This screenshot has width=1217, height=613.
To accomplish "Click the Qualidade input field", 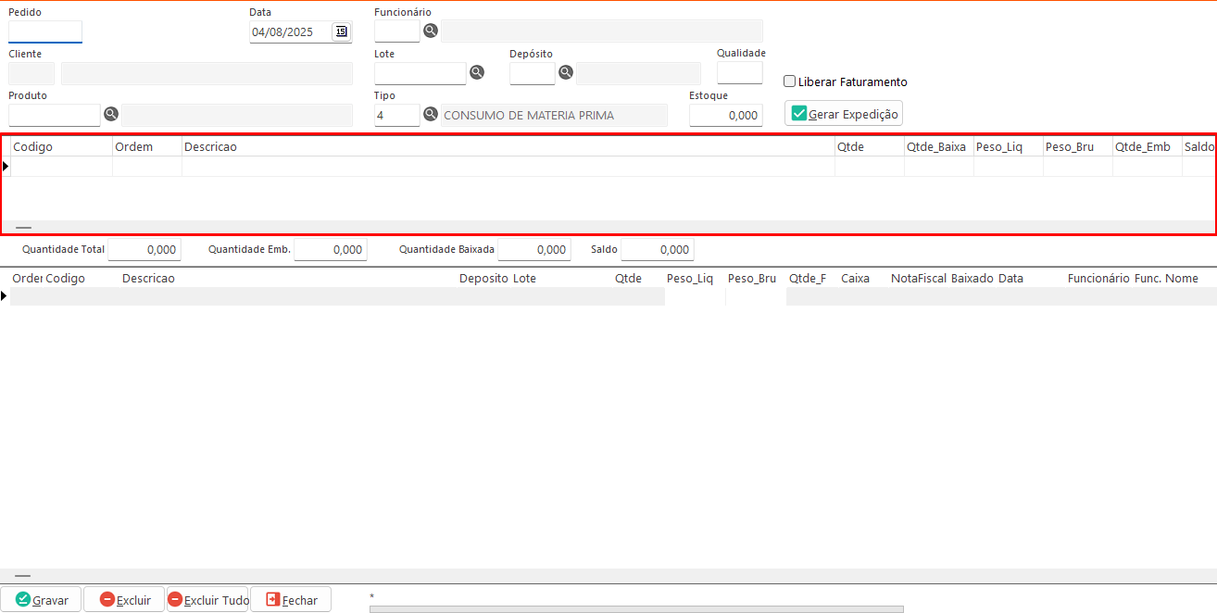I will click(739, 72).
